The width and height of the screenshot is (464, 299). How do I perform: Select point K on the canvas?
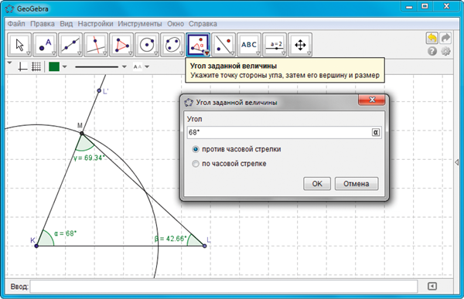click(x=36, y=246)
